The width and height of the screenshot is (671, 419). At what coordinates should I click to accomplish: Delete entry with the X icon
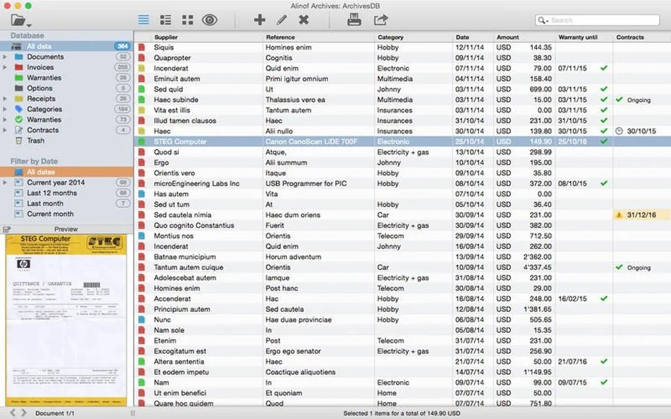(x=304, y=20)
